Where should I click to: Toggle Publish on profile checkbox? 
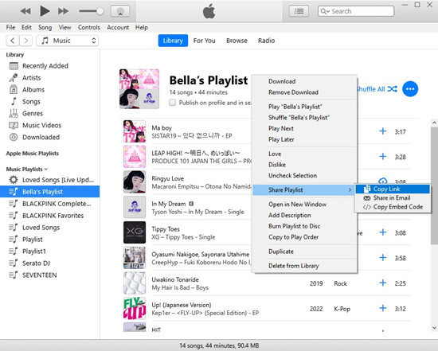(x=172, y=103)
